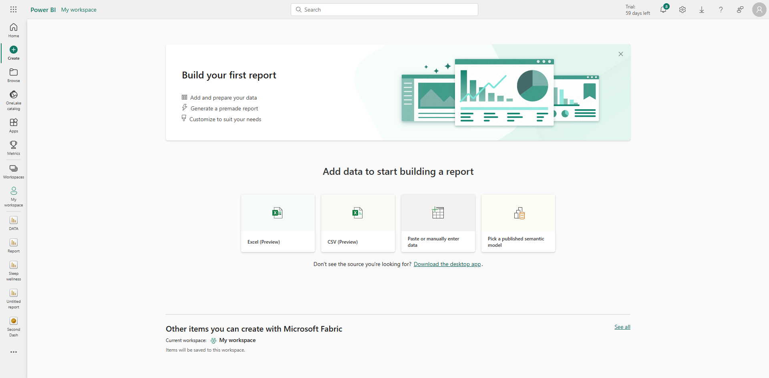Screen dimensions: 769x378
Task: Click the "Generate a premade report" text
Action: (224, 108)
